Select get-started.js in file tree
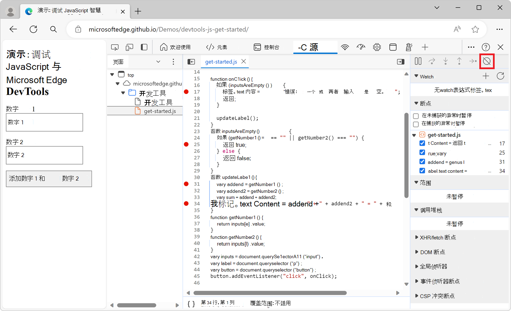The width and height of the screenshot is (511, 311). tap(160, 111)
